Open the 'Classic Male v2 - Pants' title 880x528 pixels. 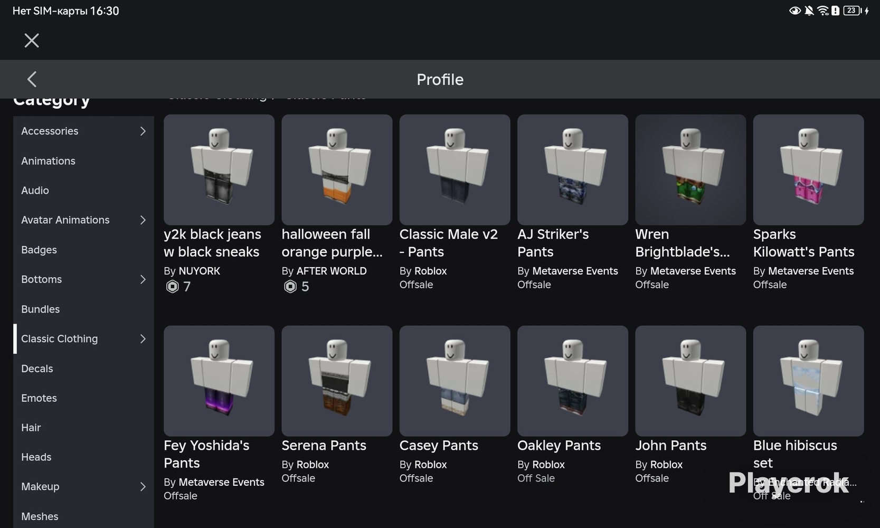pos(449,243)
